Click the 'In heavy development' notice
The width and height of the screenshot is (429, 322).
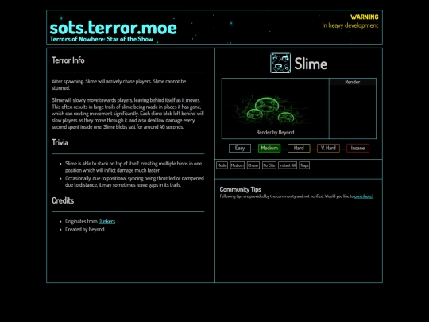pos(350,25)
